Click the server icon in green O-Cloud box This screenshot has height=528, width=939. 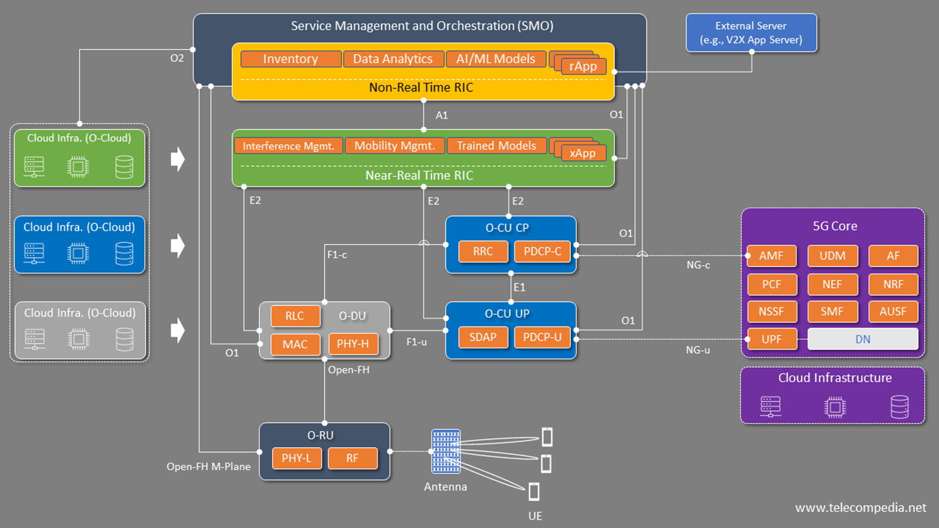34,167
